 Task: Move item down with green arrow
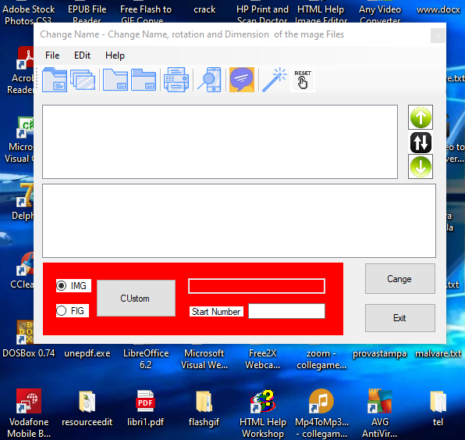421,166
